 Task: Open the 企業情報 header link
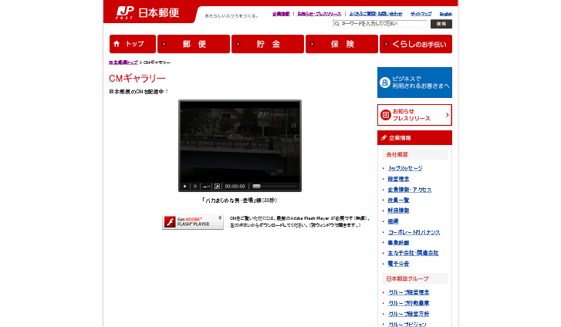pos(281,14)
